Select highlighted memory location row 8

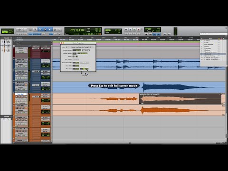point(213,54)
